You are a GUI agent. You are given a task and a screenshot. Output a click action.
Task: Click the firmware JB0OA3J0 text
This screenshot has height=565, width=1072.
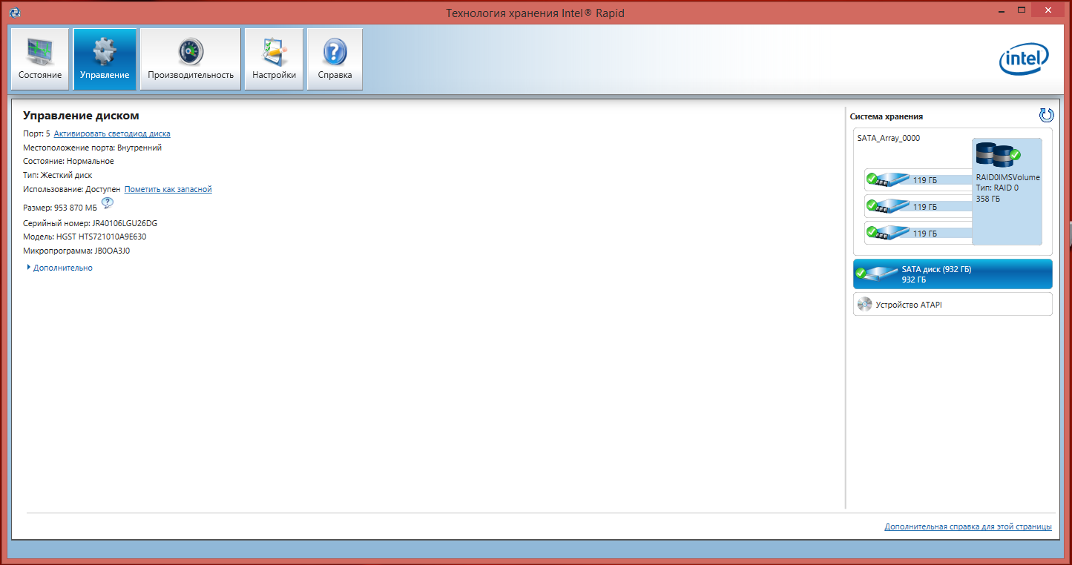point(112,251)
